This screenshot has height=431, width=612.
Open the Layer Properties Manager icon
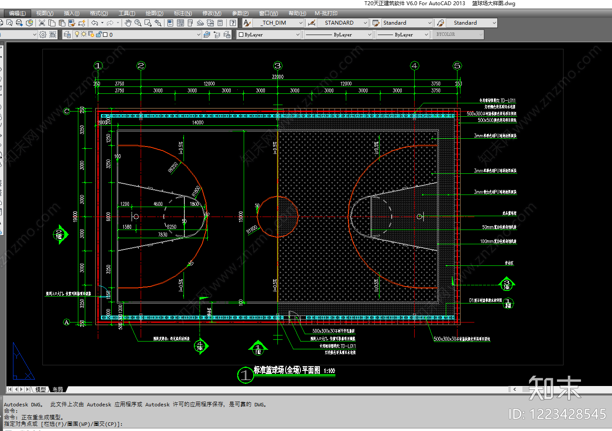(67, 35)
